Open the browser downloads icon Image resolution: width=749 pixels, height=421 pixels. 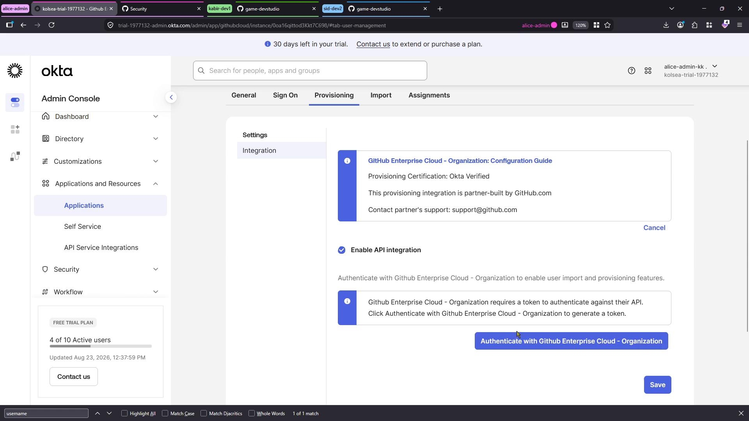(666, 25)
